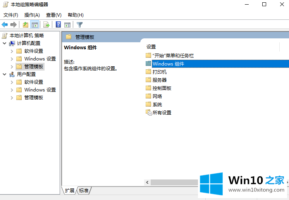Viewport: 289px width, 200px height.
Task: Select 服务器 in settings list
Action: click(160, 80)
